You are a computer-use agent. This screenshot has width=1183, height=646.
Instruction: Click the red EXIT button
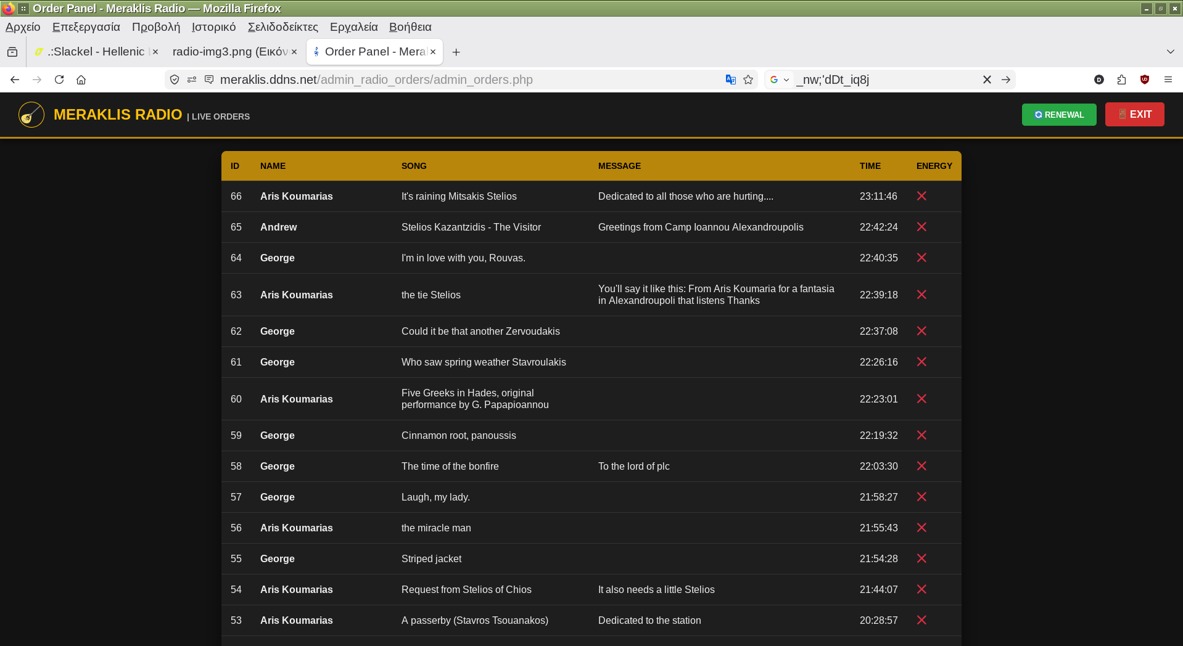click(1134, 115)
